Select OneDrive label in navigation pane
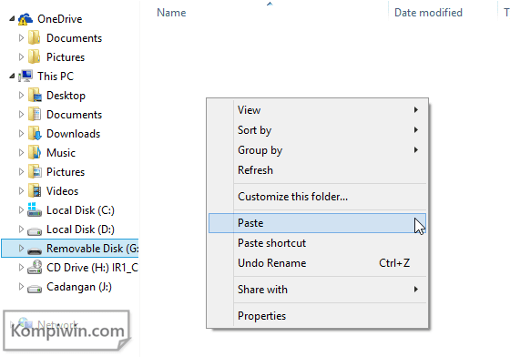 60,19
